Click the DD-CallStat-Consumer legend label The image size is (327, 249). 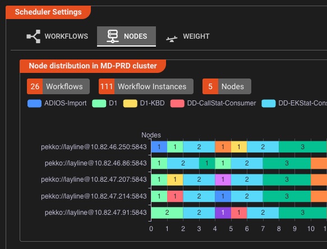[222, 103]
